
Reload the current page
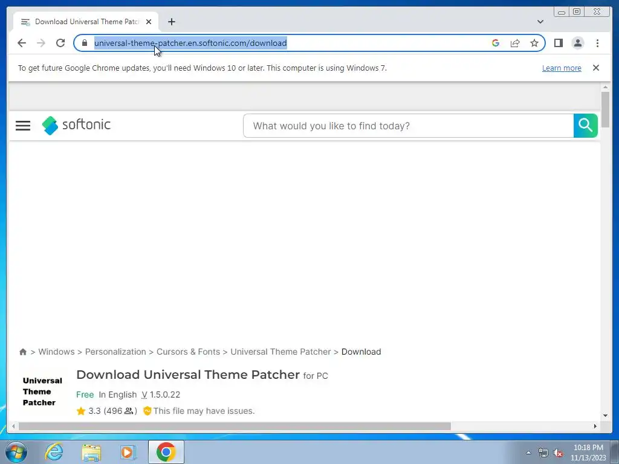tap(60, 43)
